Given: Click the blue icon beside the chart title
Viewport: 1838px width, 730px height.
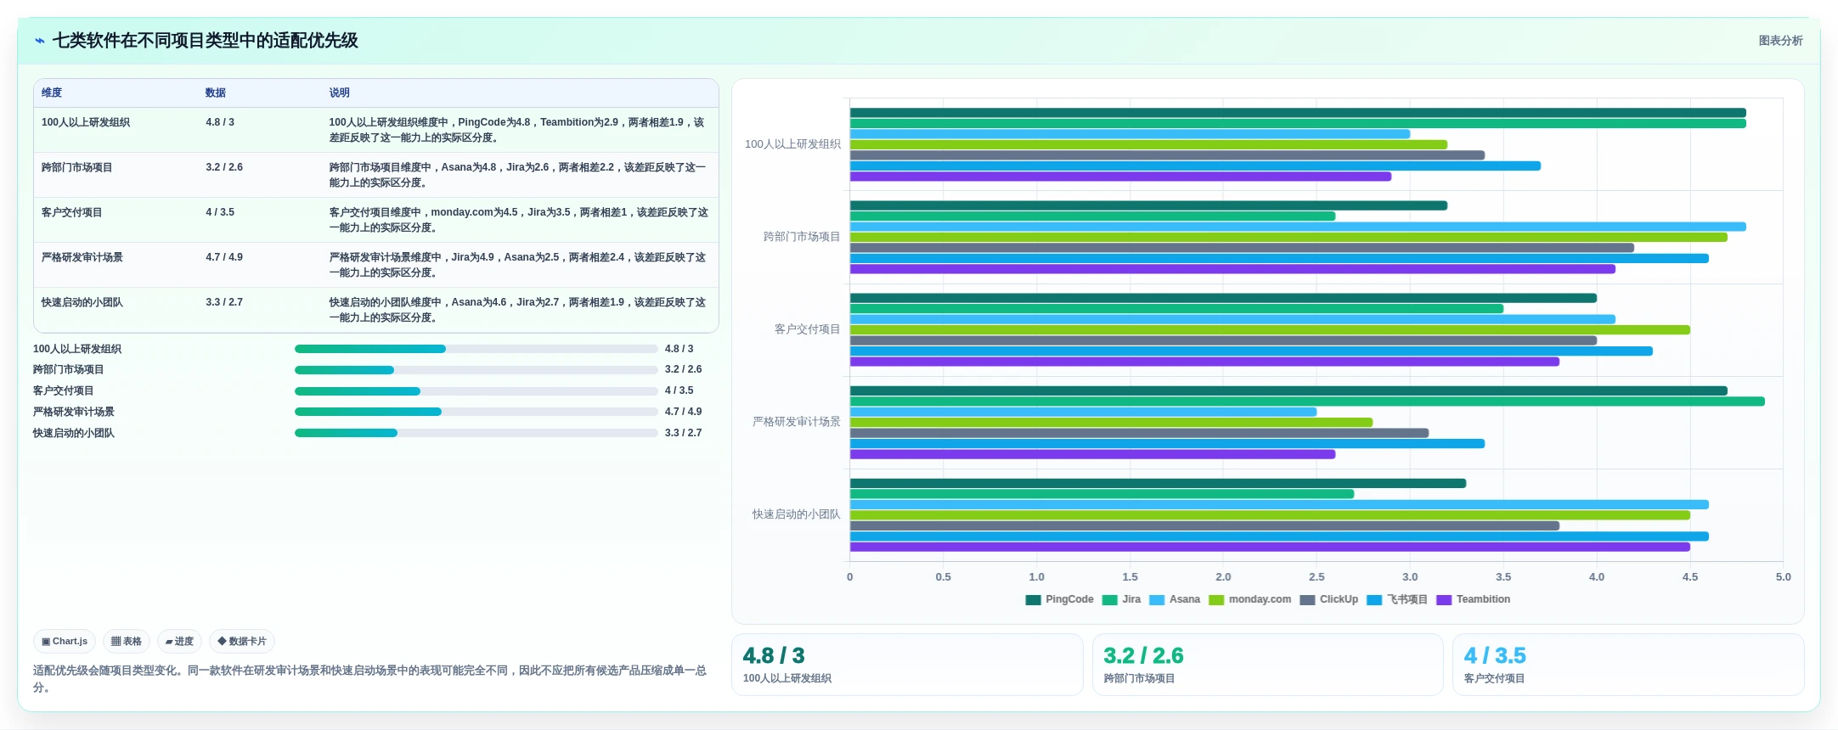Looking at the screenshot, I should pyautogui.click(x=39, y=41).
